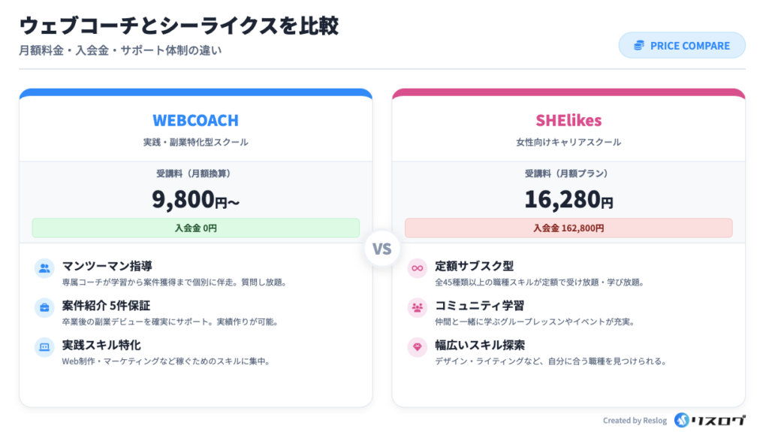Click the コミュニティ学習 group icon
The image size is (769, 432).
417,307
